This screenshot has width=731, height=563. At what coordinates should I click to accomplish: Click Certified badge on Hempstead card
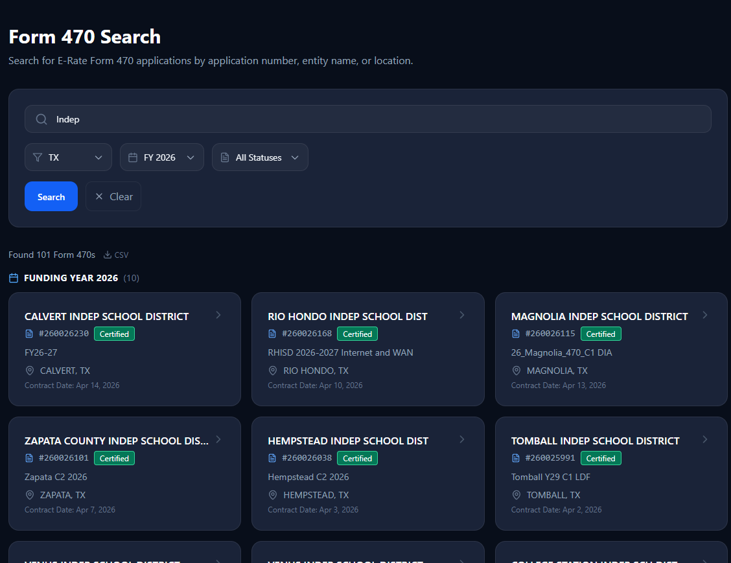point(357,458)
